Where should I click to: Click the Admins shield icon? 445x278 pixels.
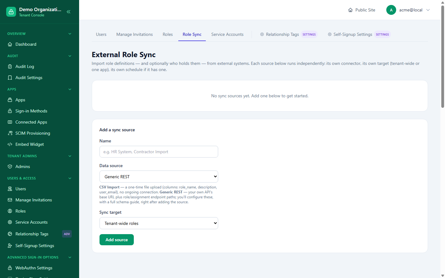[10, 166]
